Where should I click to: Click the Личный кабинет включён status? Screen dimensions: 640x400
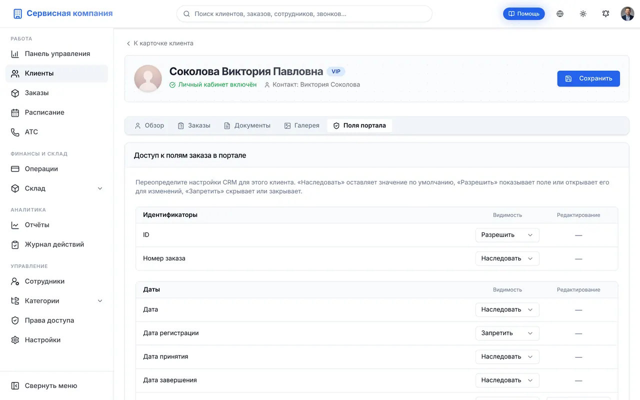click(x=213, y=84)
